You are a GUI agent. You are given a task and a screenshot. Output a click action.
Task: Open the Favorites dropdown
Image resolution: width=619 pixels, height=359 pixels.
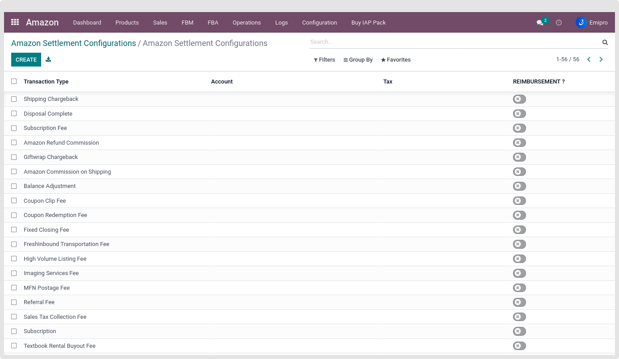396,60
